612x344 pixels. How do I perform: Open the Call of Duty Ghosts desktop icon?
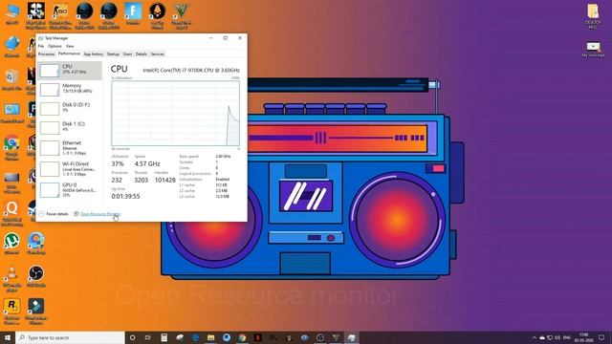tap(36, 15)
